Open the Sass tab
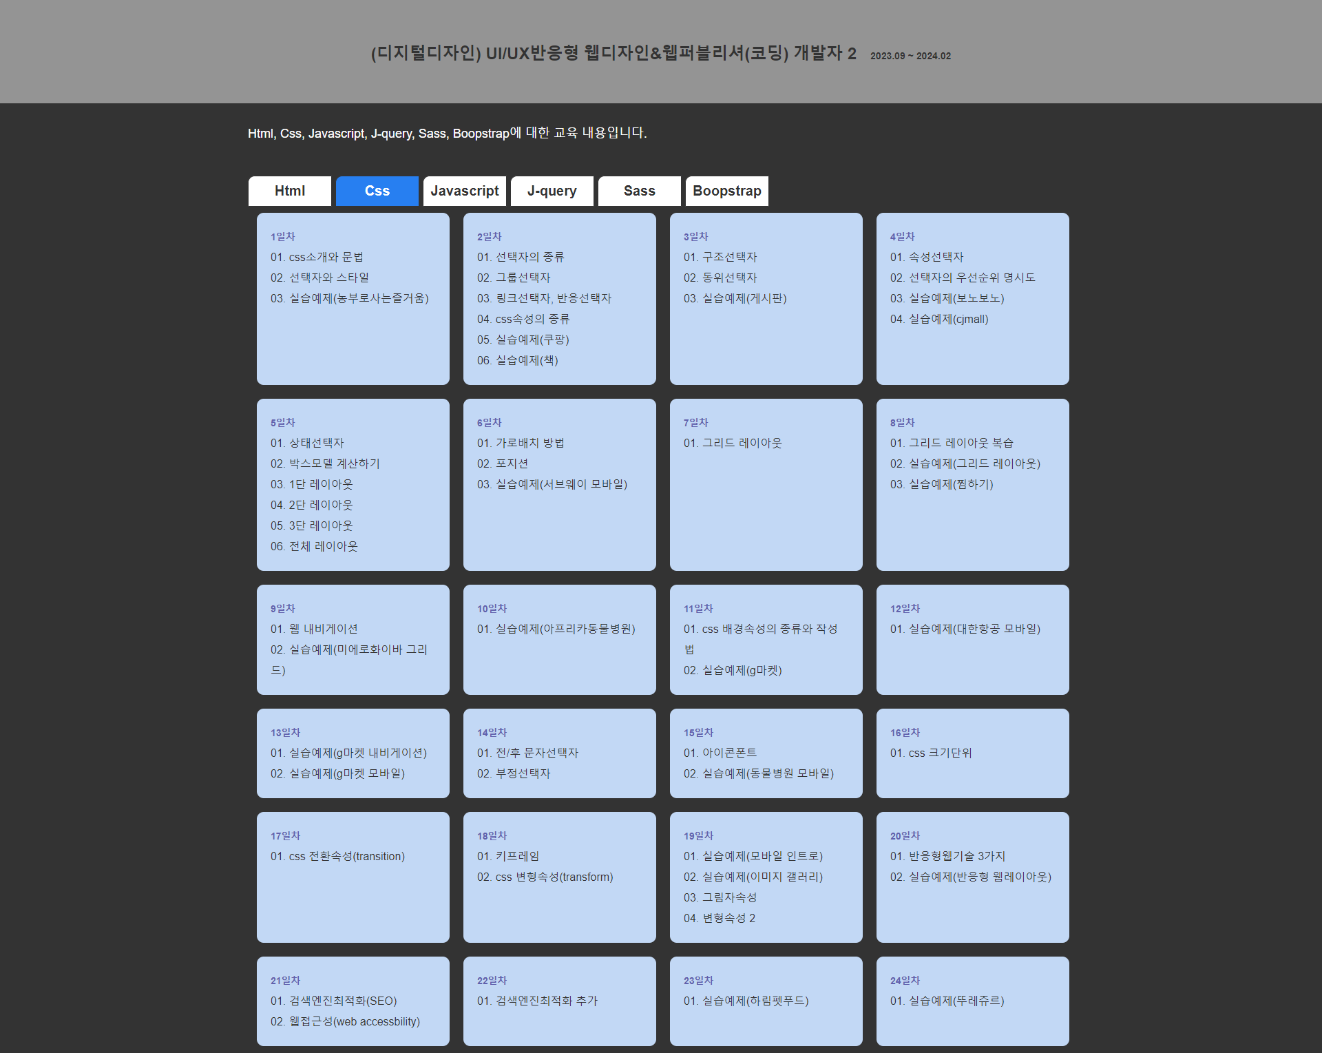This screenshot has height=1053, width=1322. (x=639, y=191)
